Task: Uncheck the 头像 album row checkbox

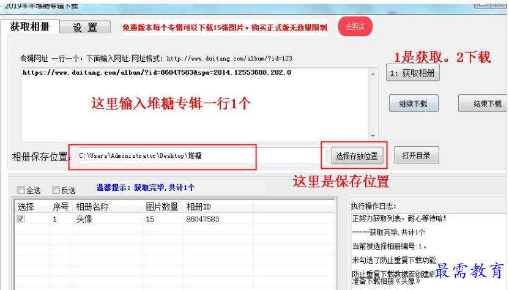Action: [21, 218]
